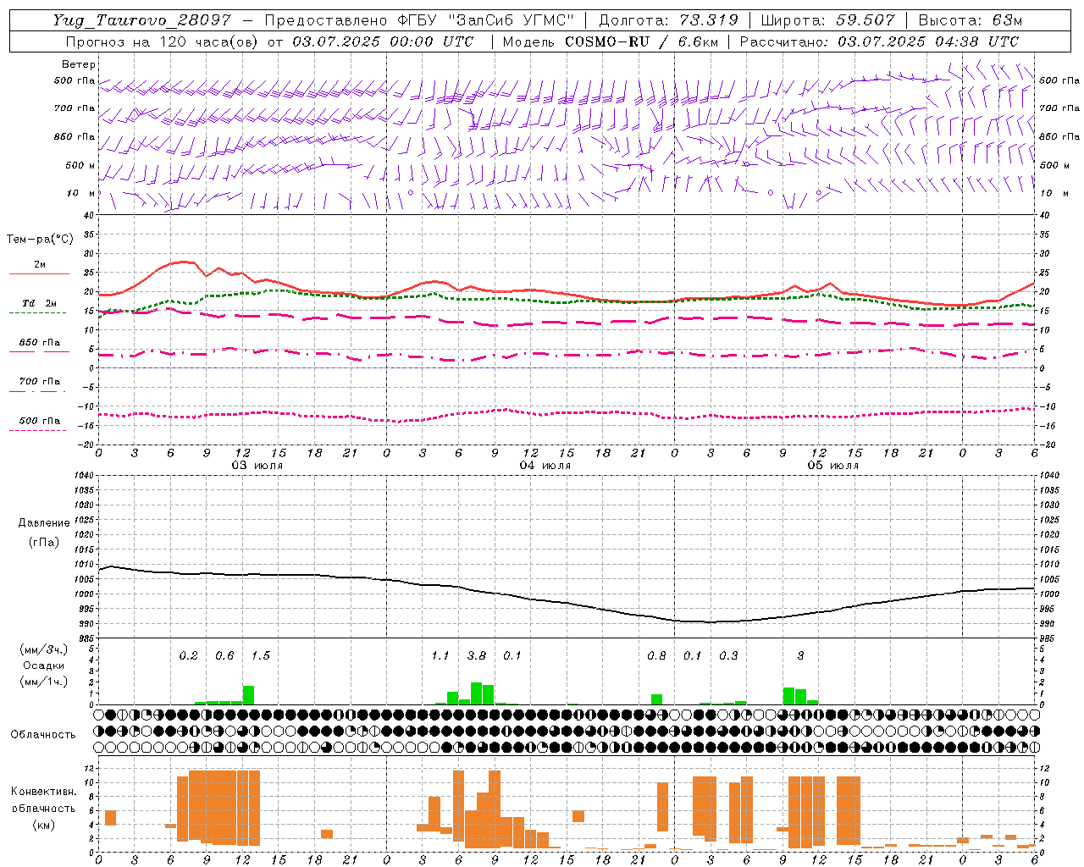Select the (мм/3ч.) unit label
The width and height of the screenshot is (1084, 867).
point(44,649)
